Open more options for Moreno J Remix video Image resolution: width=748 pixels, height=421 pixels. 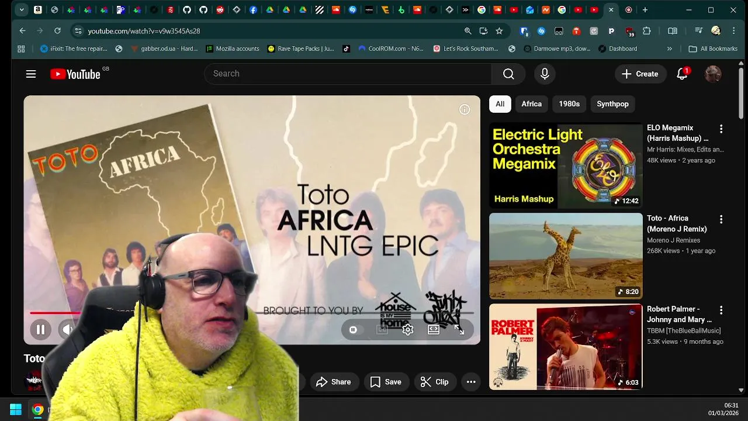(721, 219)
